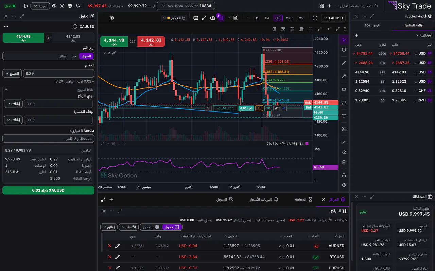
Task: Toggle balance visibility with the eye icon
Action: 54,6
